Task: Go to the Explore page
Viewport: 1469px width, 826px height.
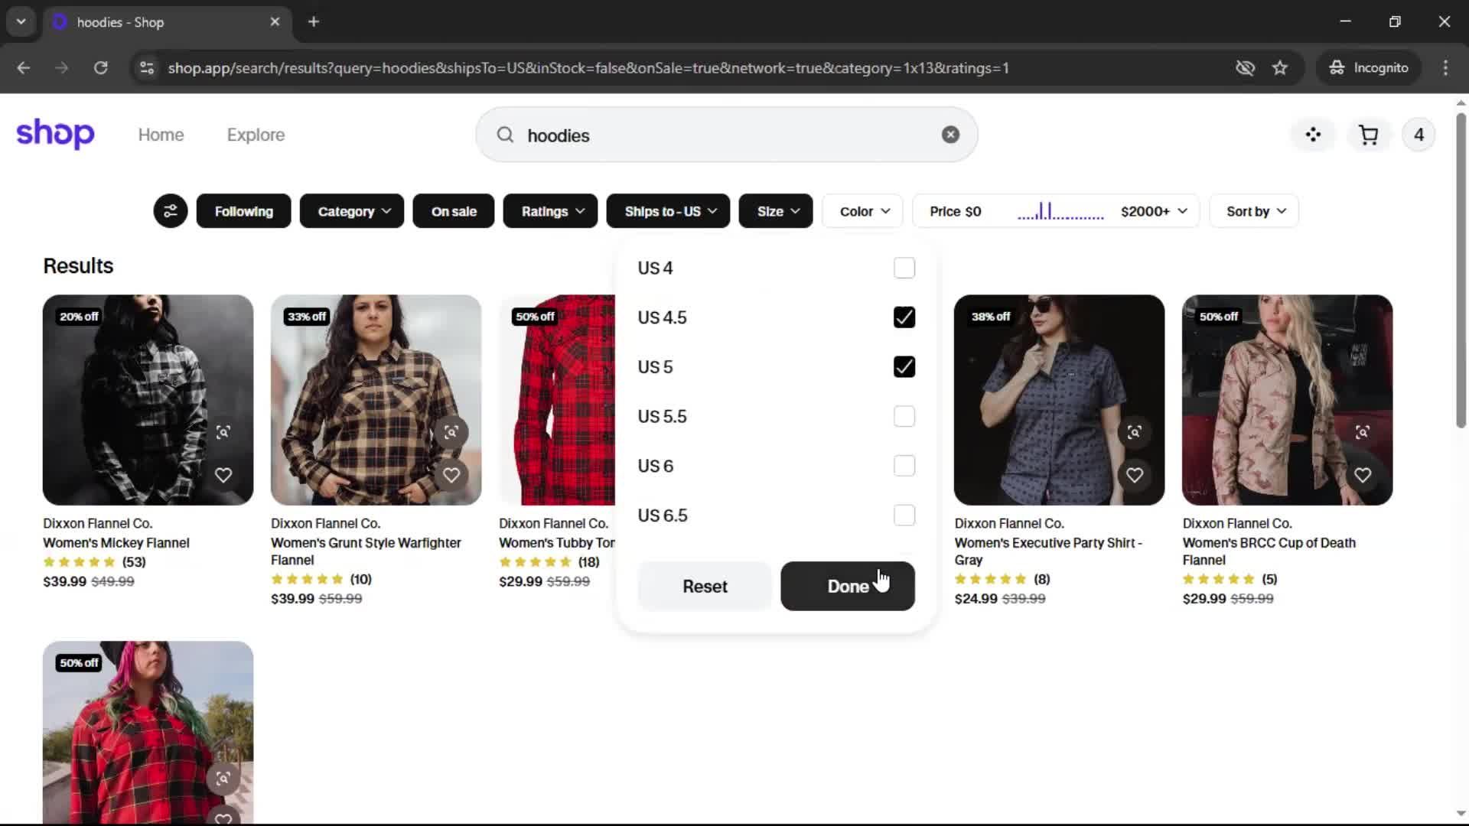Action: pyautogui.click(x=256, y=135)
